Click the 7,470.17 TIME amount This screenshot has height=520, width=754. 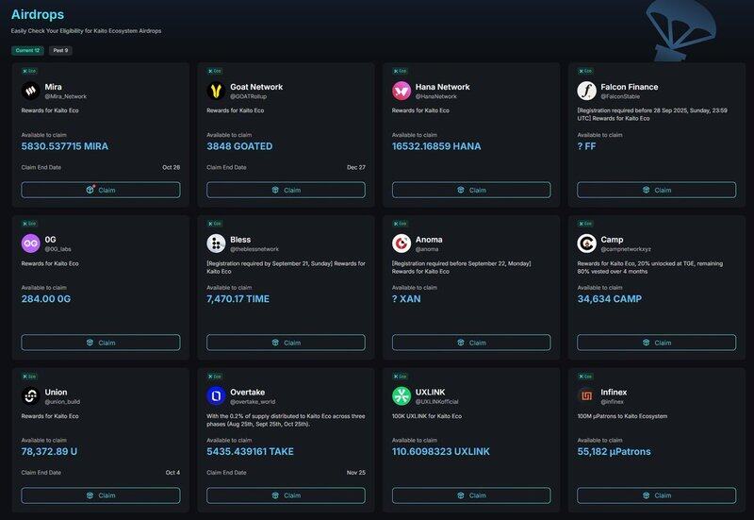tap(238, 299)
